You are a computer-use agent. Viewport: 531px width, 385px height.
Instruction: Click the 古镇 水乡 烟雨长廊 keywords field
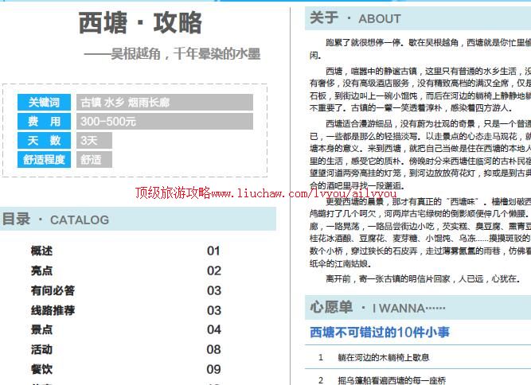[x=165, y=103]
